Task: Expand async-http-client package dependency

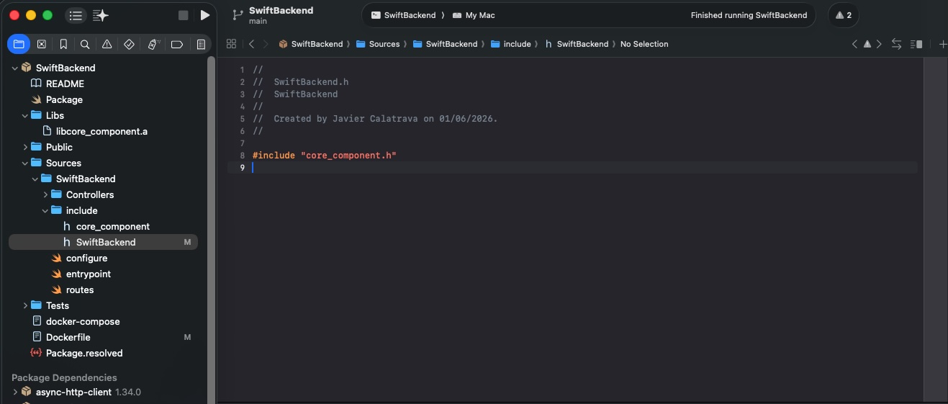Action: (x=15, y=392)
